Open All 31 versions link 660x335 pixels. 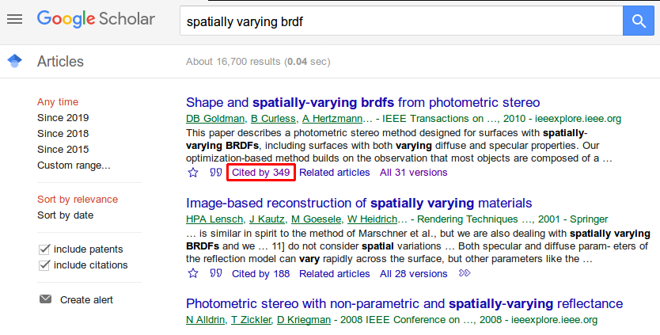coord(413,173)
